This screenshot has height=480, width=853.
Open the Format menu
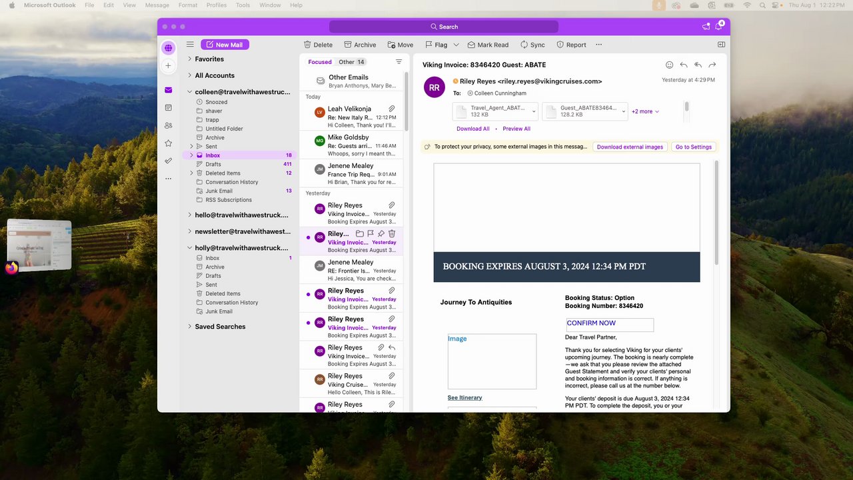[188, 5]
